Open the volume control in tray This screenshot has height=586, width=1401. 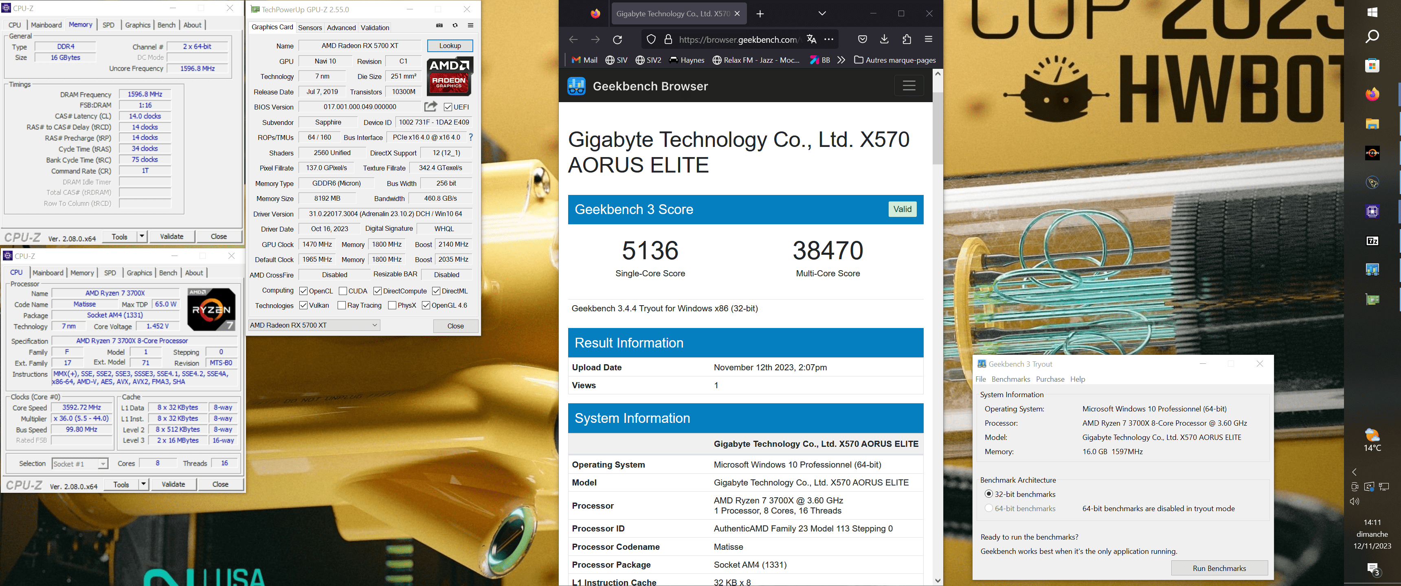[1354, 501]
